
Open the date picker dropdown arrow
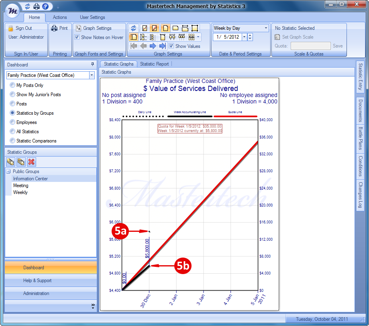coord(244,37)
